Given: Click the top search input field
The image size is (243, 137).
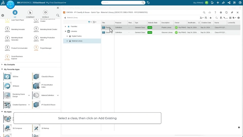Looking at the screenshot, I should point(121,3).
